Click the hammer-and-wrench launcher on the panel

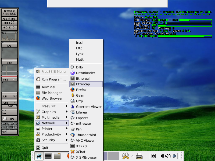click(x=126, y=156)
